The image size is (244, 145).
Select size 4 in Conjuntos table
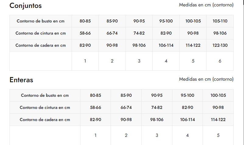(x=166, y=61)
